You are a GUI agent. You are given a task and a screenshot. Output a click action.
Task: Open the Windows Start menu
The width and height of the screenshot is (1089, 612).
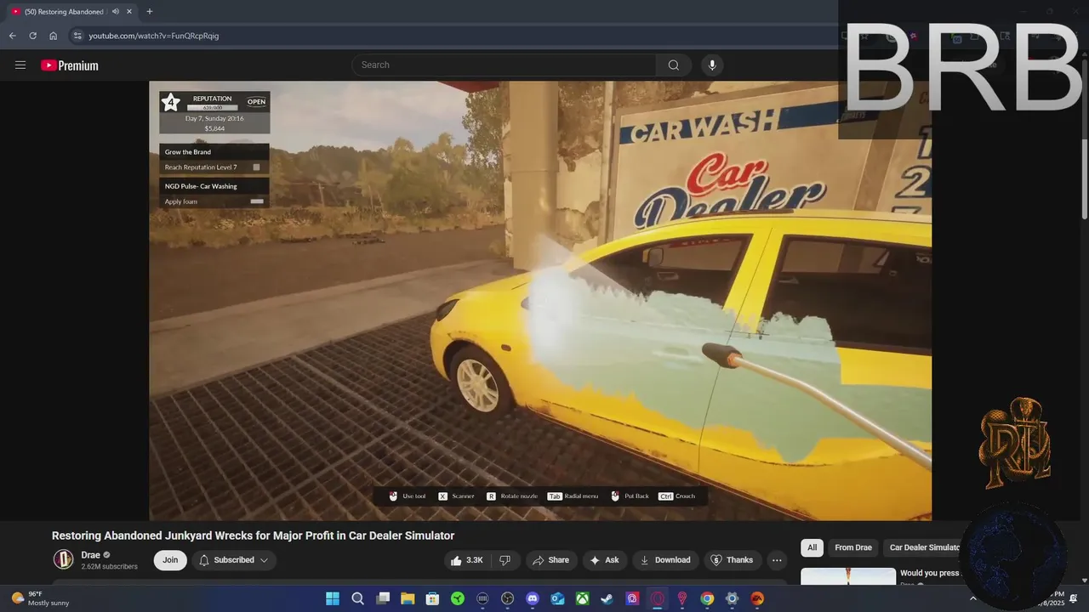click(332, 598)
